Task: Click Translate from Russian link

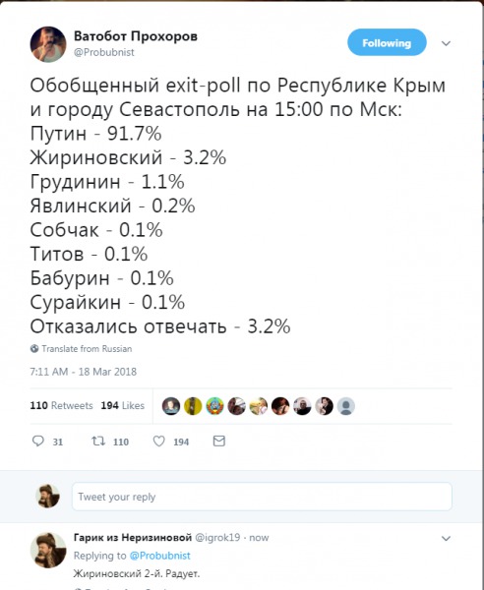Action: coord(87,349)
